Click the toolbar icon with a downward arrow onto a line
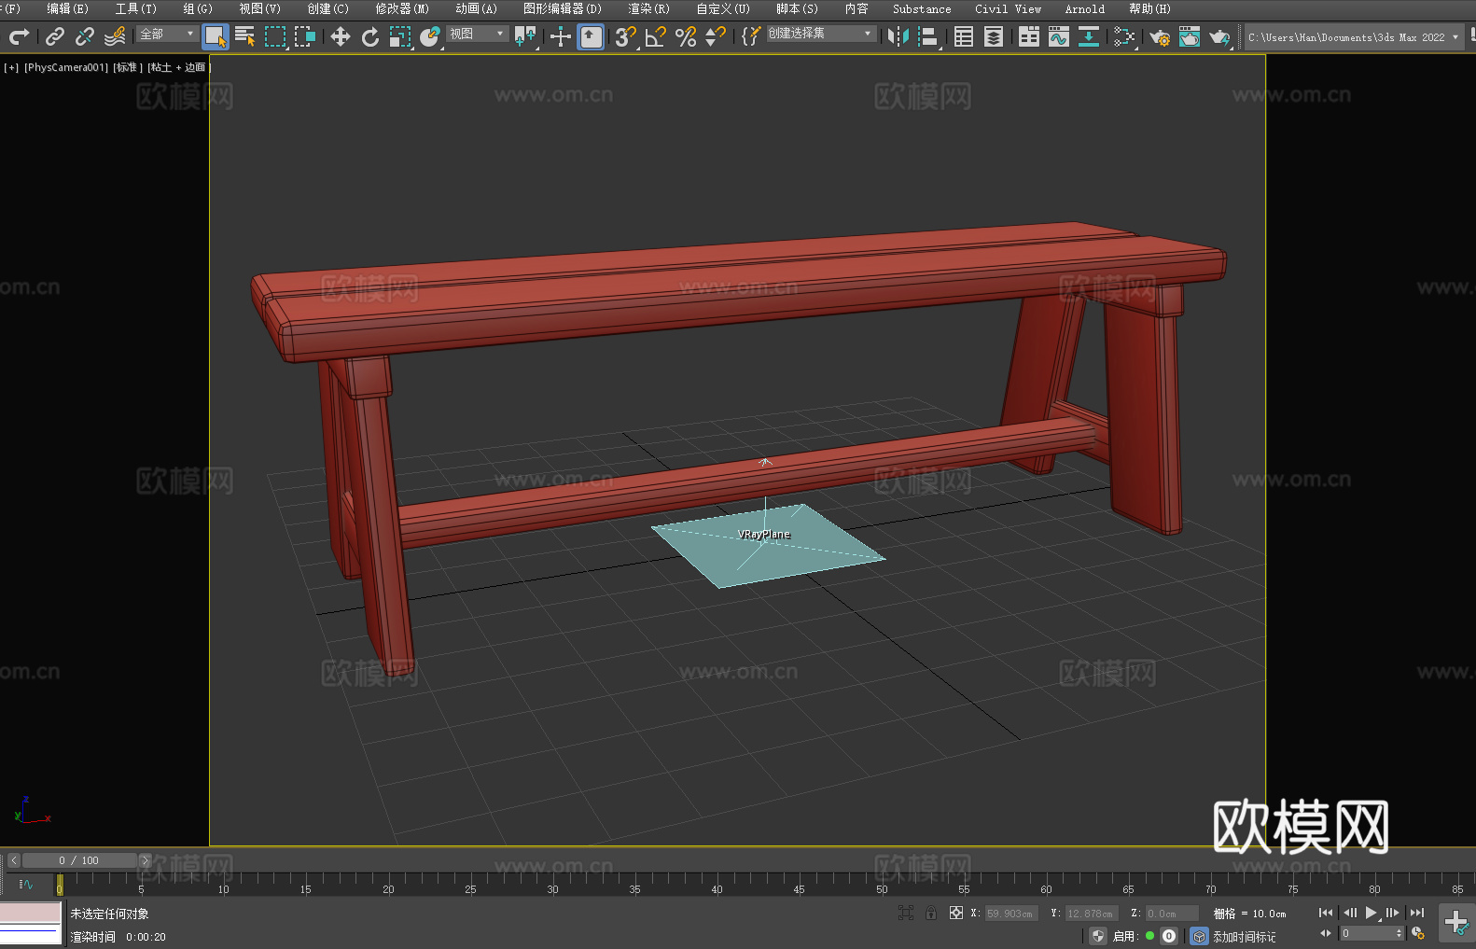This screenshot has height=949, width=1476. click(1089, 36)
